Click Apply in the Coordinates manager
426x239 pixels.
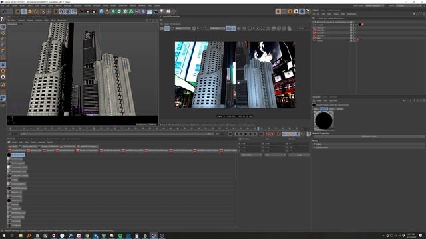(x=299, y=155)
